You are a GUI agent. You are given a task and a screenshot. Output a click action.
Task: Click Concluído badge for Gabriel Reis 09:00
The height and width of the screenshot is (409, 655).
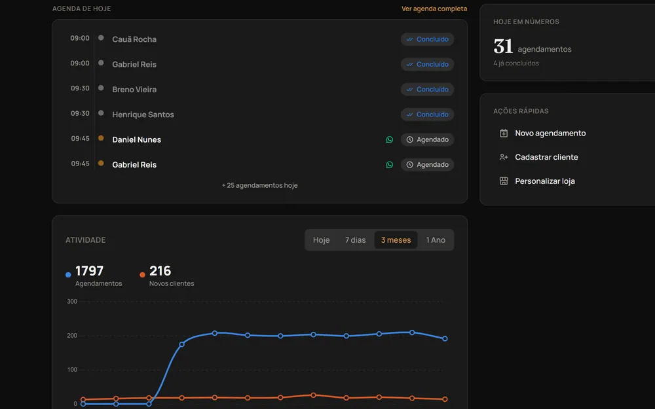[427, 64]
